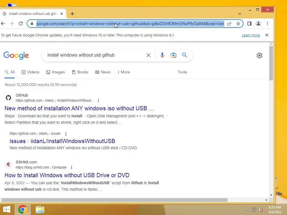This screenshot has width=287, height=215.
Task: Click the Chrome icon in taskbar
Action: (23, 209)
